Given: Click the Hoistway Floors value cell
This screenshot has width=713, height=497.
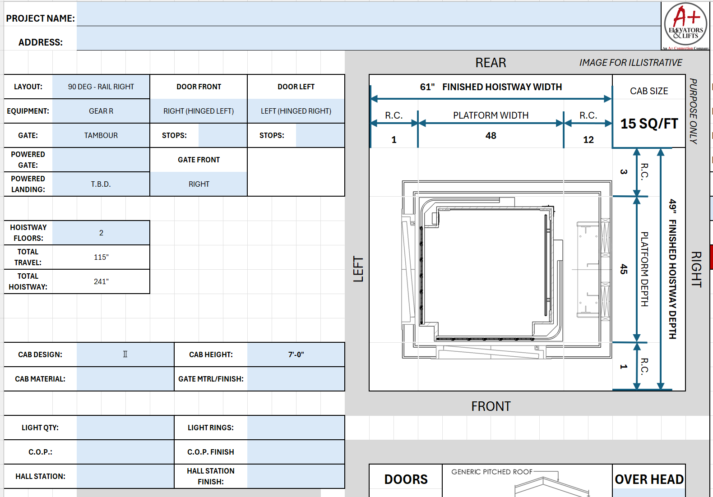Looking at the screenshot, I should 101,233.
